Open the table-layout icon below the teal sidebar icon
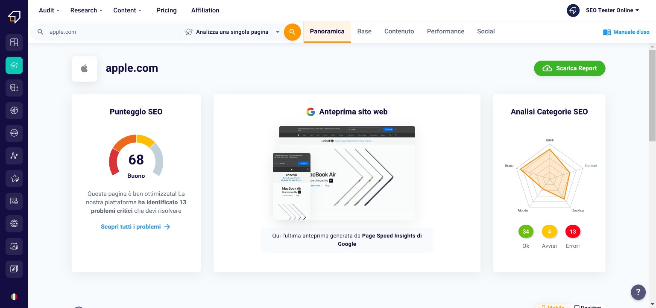The image size is (656, 308). [x=14, y=88]
